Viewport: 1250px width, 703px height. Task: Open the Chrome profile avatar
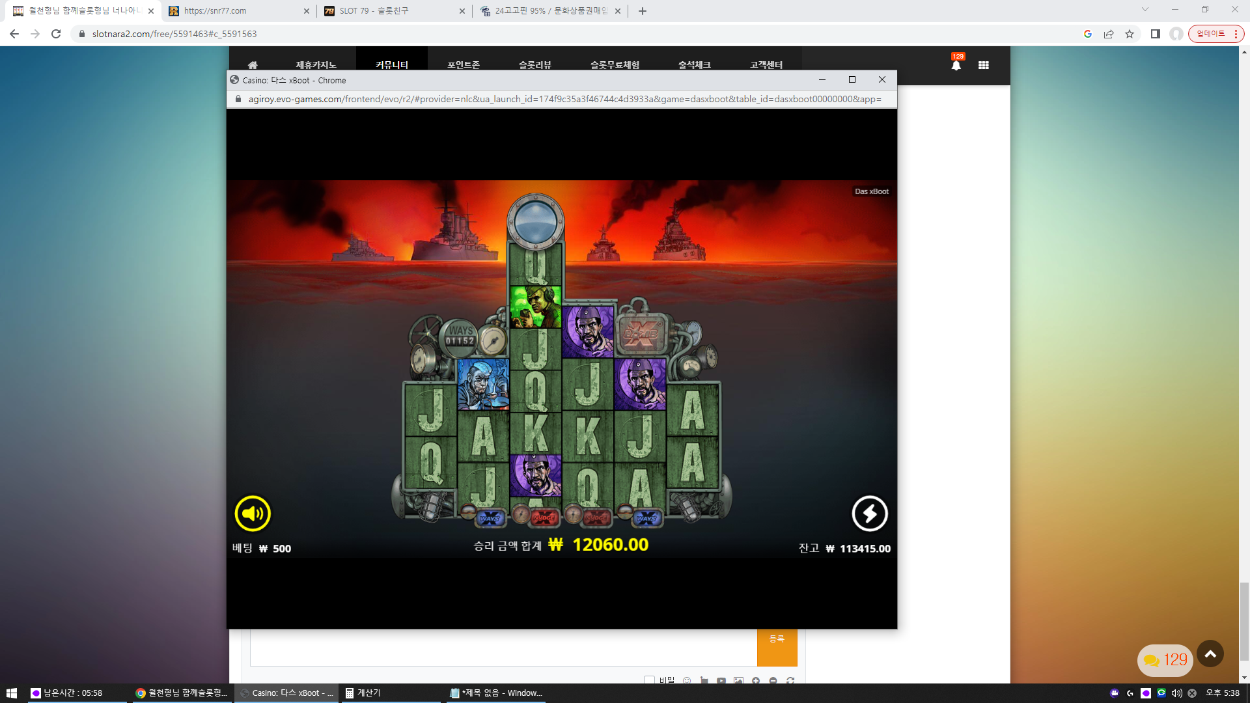click(1176, 34)
